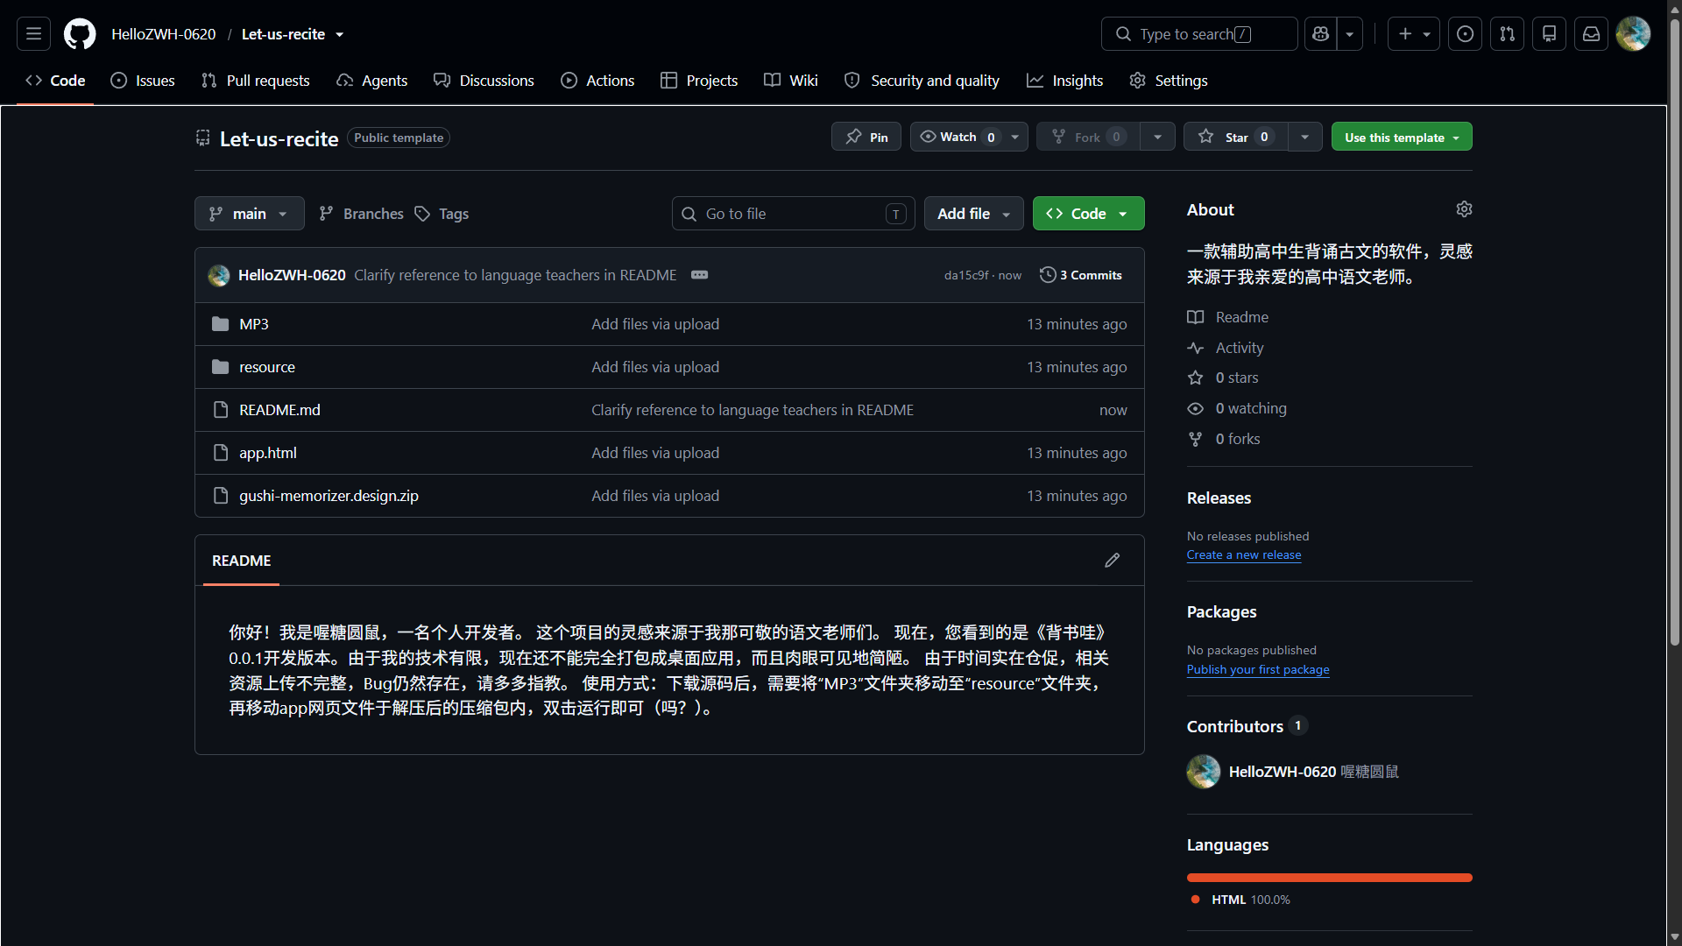1682x946 pixels.
Task: Click the commit author avatar
Action: [x=219, y=275]
